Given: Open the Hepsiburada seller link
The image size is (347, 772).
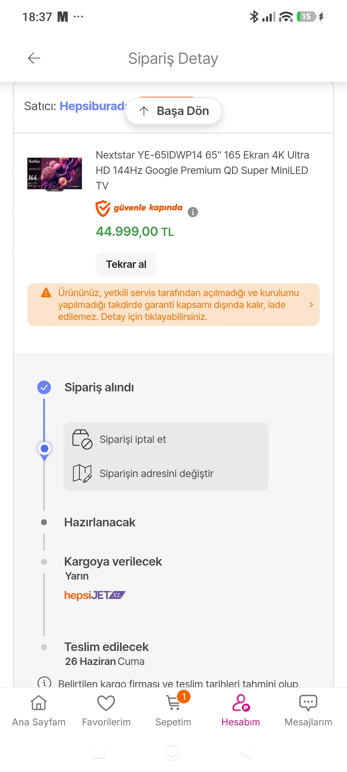Looking at the screenshot, I should [x=93, y=106].
